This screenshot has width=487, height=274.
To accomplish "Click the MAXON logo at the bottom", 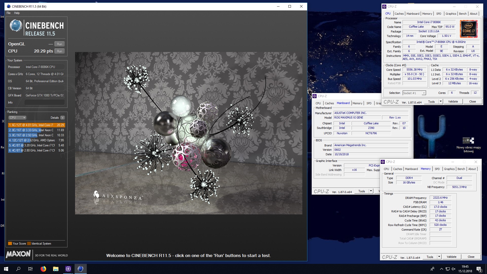I will [18, 254].
